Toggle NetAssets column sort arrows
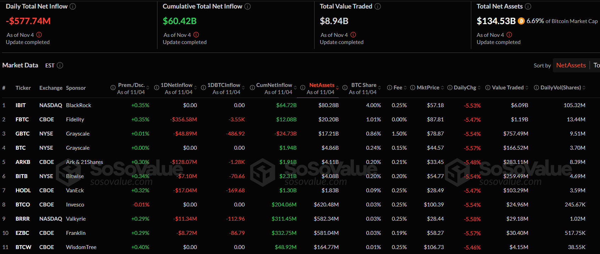The height and width of the screenshot is (254, 600). coord(337,88)
